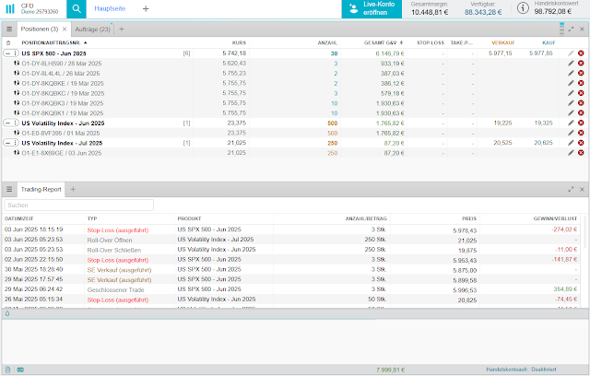Click the alert bell icon
590x376 pixels.
tap(7, 313)
